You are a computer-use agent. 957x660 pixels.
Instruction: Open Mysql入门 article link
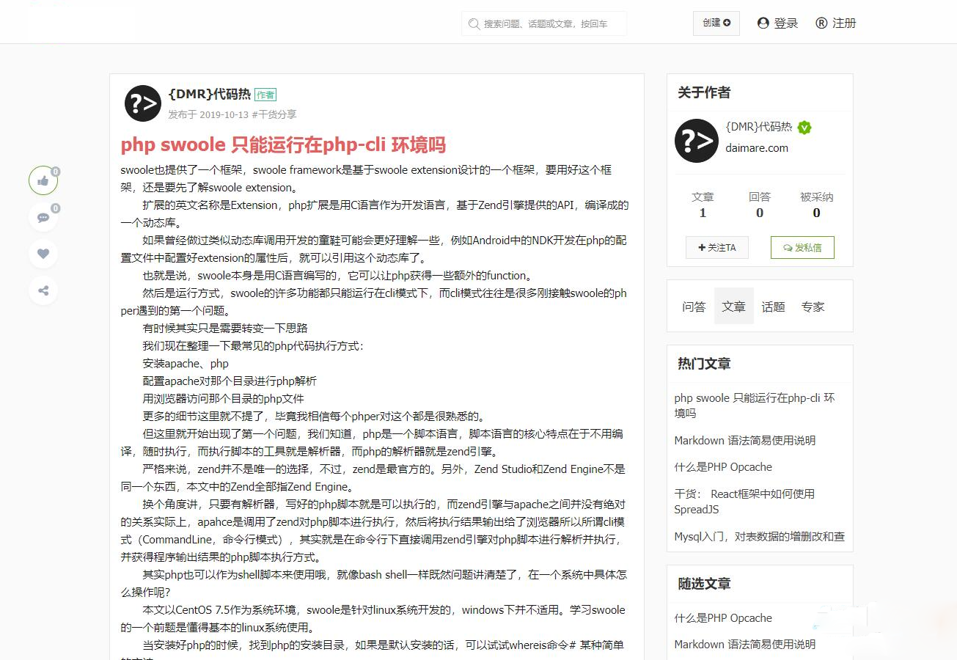click(759, 537)
